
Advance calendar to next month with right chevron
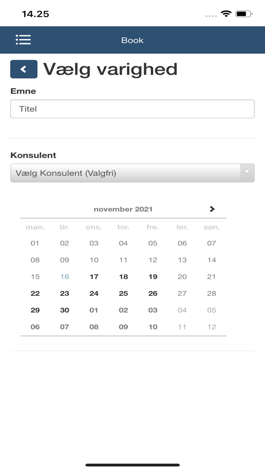(212, 209)
